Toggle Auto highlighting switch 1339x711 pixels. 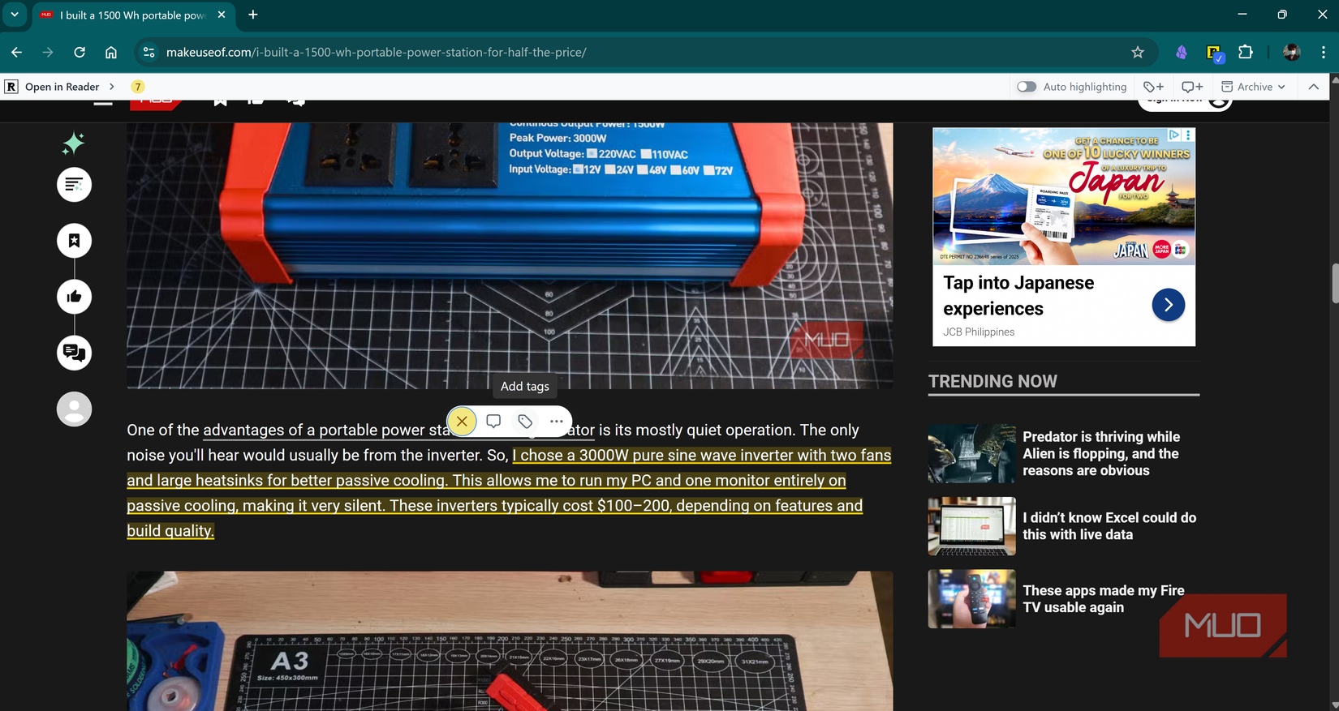[1027, 87]
